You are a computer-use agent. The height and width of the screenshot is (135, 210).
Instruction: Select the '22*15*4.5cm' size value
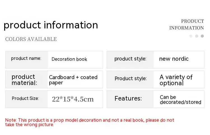click(73, 99)
